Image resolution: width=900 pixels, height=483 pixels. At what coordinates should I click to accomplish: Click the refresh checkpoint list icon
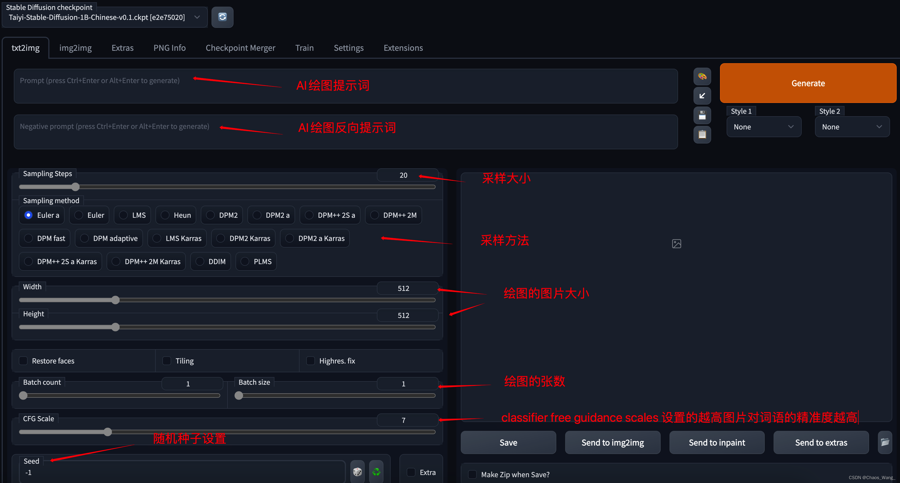tap(222, 17)
